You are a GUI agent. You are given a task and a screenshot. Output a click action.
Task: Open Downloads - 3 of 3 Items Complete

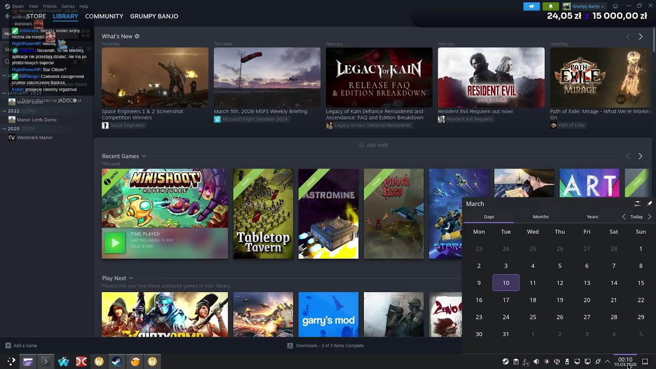[x=330, y=345]
